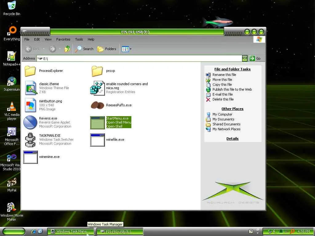Click the Go button
The height and width of the screenshot is (236, 315).
pyautogui.click(x=255, y=58)
